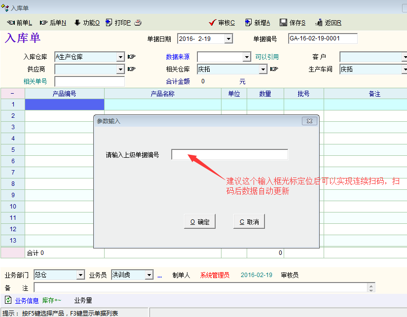Click the 打印 print button
Screen dimensions: 407x317
pos(118,23)
